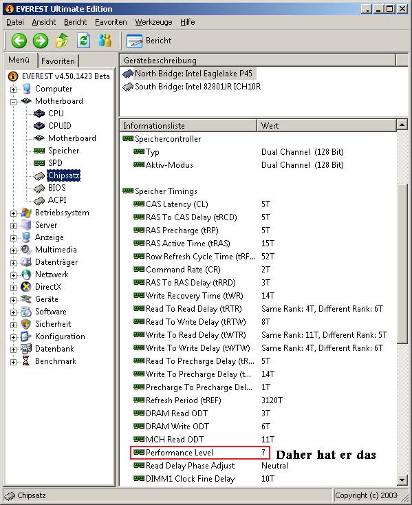
Task: Open the Bericht report toolbar button
Action: point(149,41)
